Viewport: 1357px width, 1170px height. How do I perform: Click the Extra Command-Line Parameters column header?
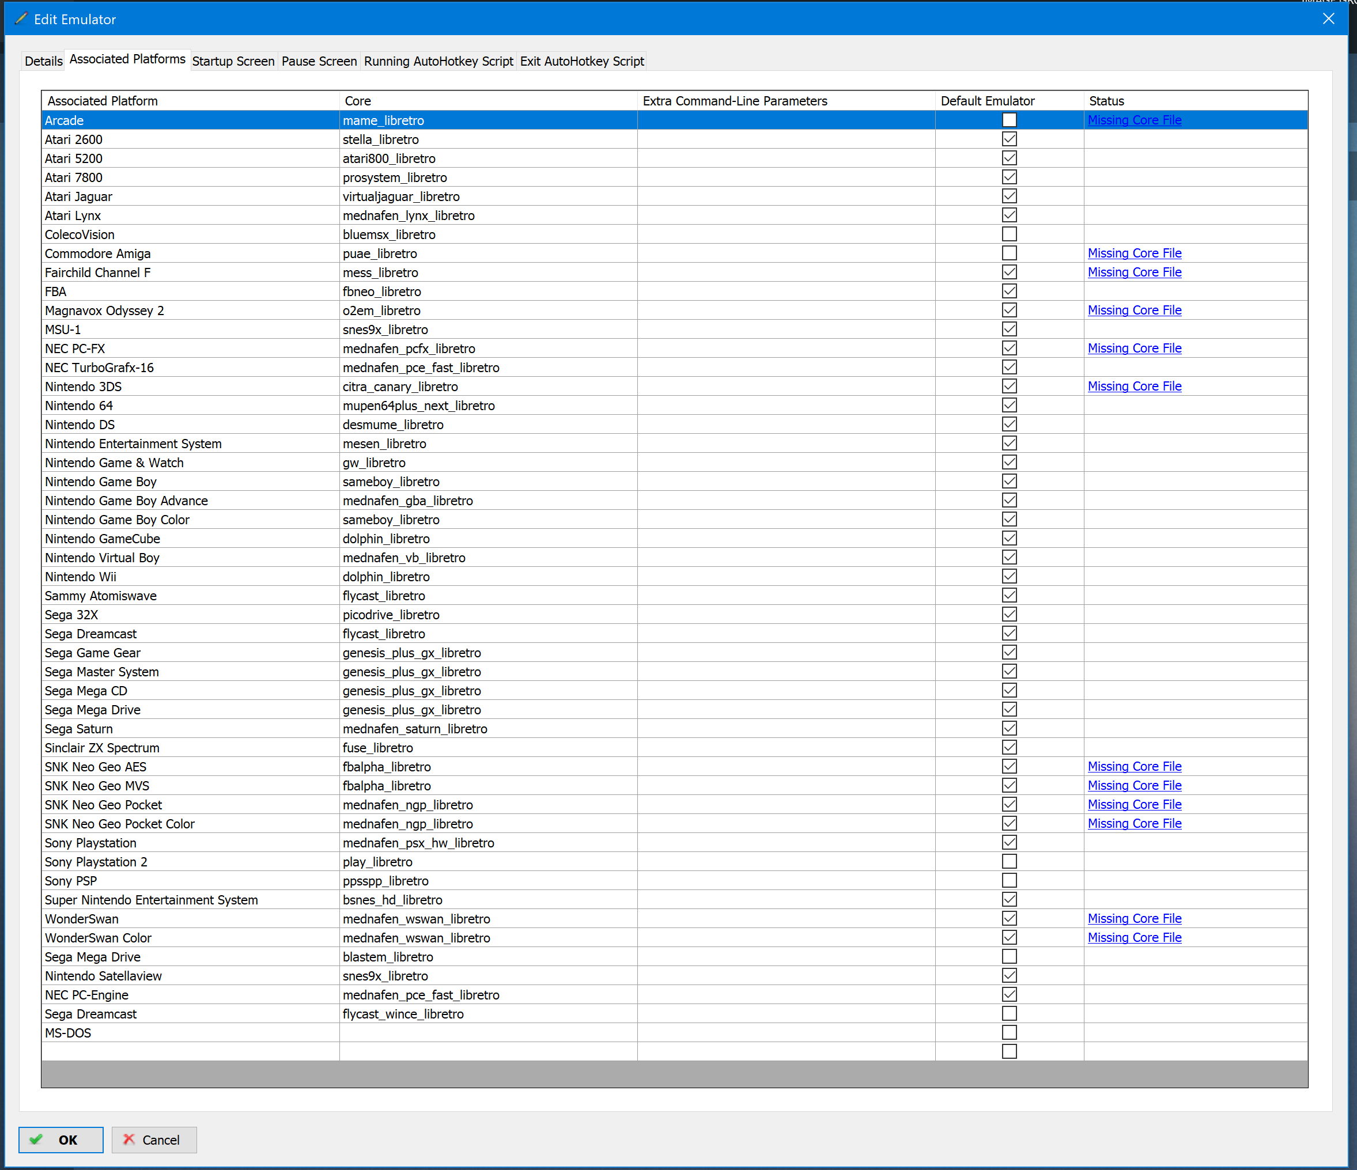pyautogui.click(x=787, y=101)
